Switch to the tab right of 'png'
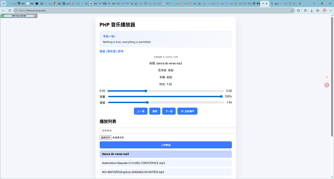Viewport: 334px width, 179px height. 283,3
